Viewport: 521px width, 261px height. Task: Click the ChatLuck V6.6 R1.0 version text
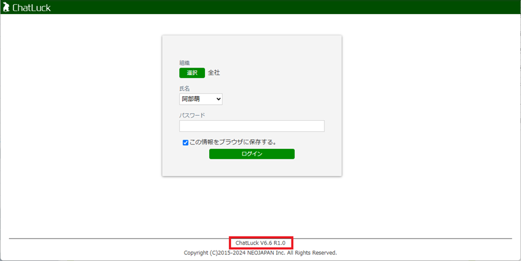pos(260,243)
